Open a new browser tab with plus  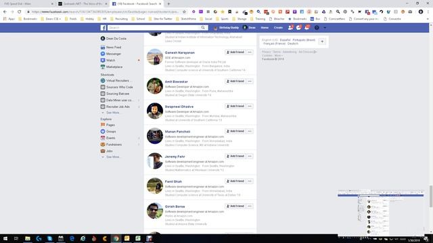tap(168, 4)
